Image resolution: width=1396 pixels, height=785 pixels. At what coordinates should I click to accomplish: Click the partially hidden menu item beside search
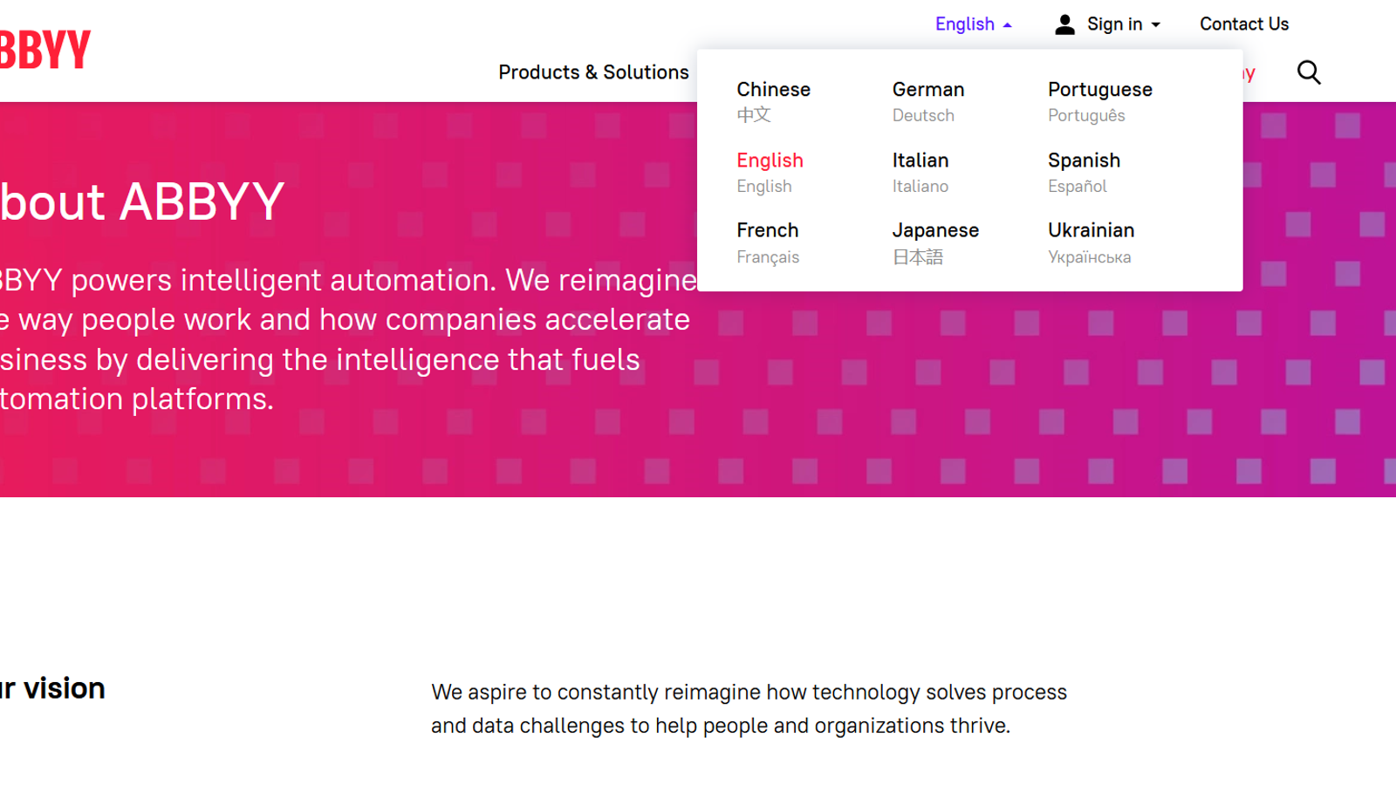coord(1249,73)
